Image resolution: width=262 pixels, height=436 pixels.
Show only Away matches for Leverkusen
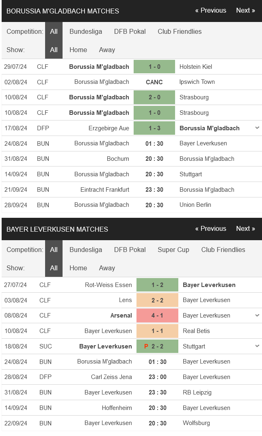[x=107, y=268]
